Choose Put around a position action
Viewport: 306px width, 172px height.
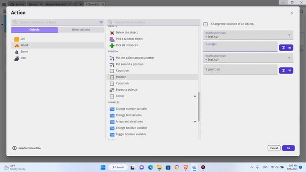point(153,64)
